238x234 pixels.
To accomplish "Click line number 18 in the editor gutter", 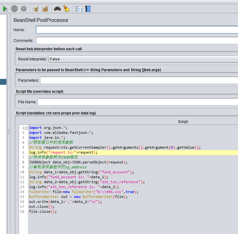I will click(x=22, y=211).
